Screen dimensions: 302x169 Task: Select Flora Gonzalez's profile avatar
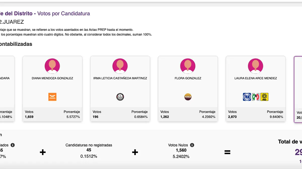188,66
